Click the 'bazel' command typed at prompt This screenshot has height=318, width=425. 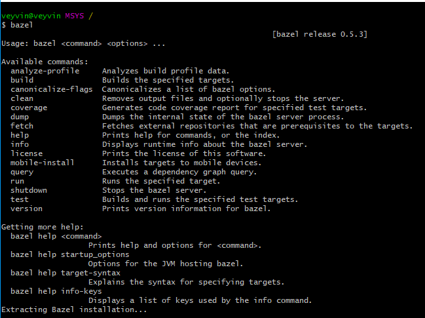tap(22, 25)
